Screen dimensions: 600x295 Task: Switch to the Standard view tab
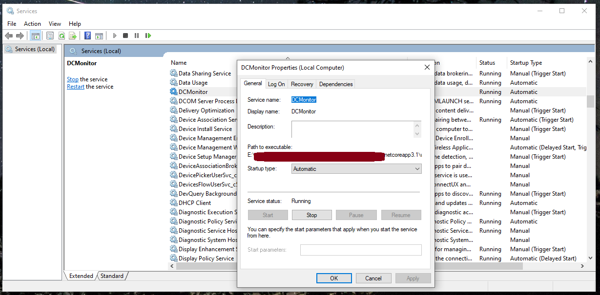pos(112,276)
